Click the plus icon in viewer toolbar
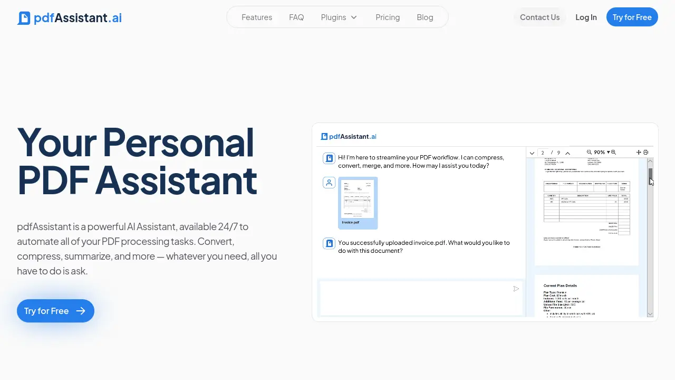Screen dimensions: 675x380 pos(639,153)
